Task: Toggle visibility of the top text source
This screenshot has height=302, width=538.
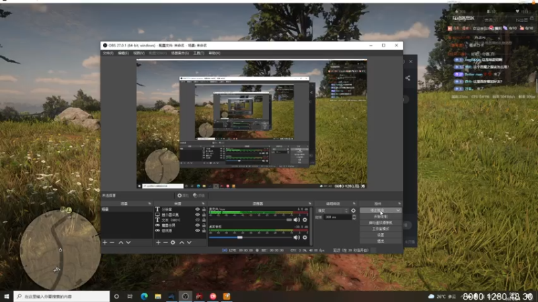Action: tap(197, 209)
